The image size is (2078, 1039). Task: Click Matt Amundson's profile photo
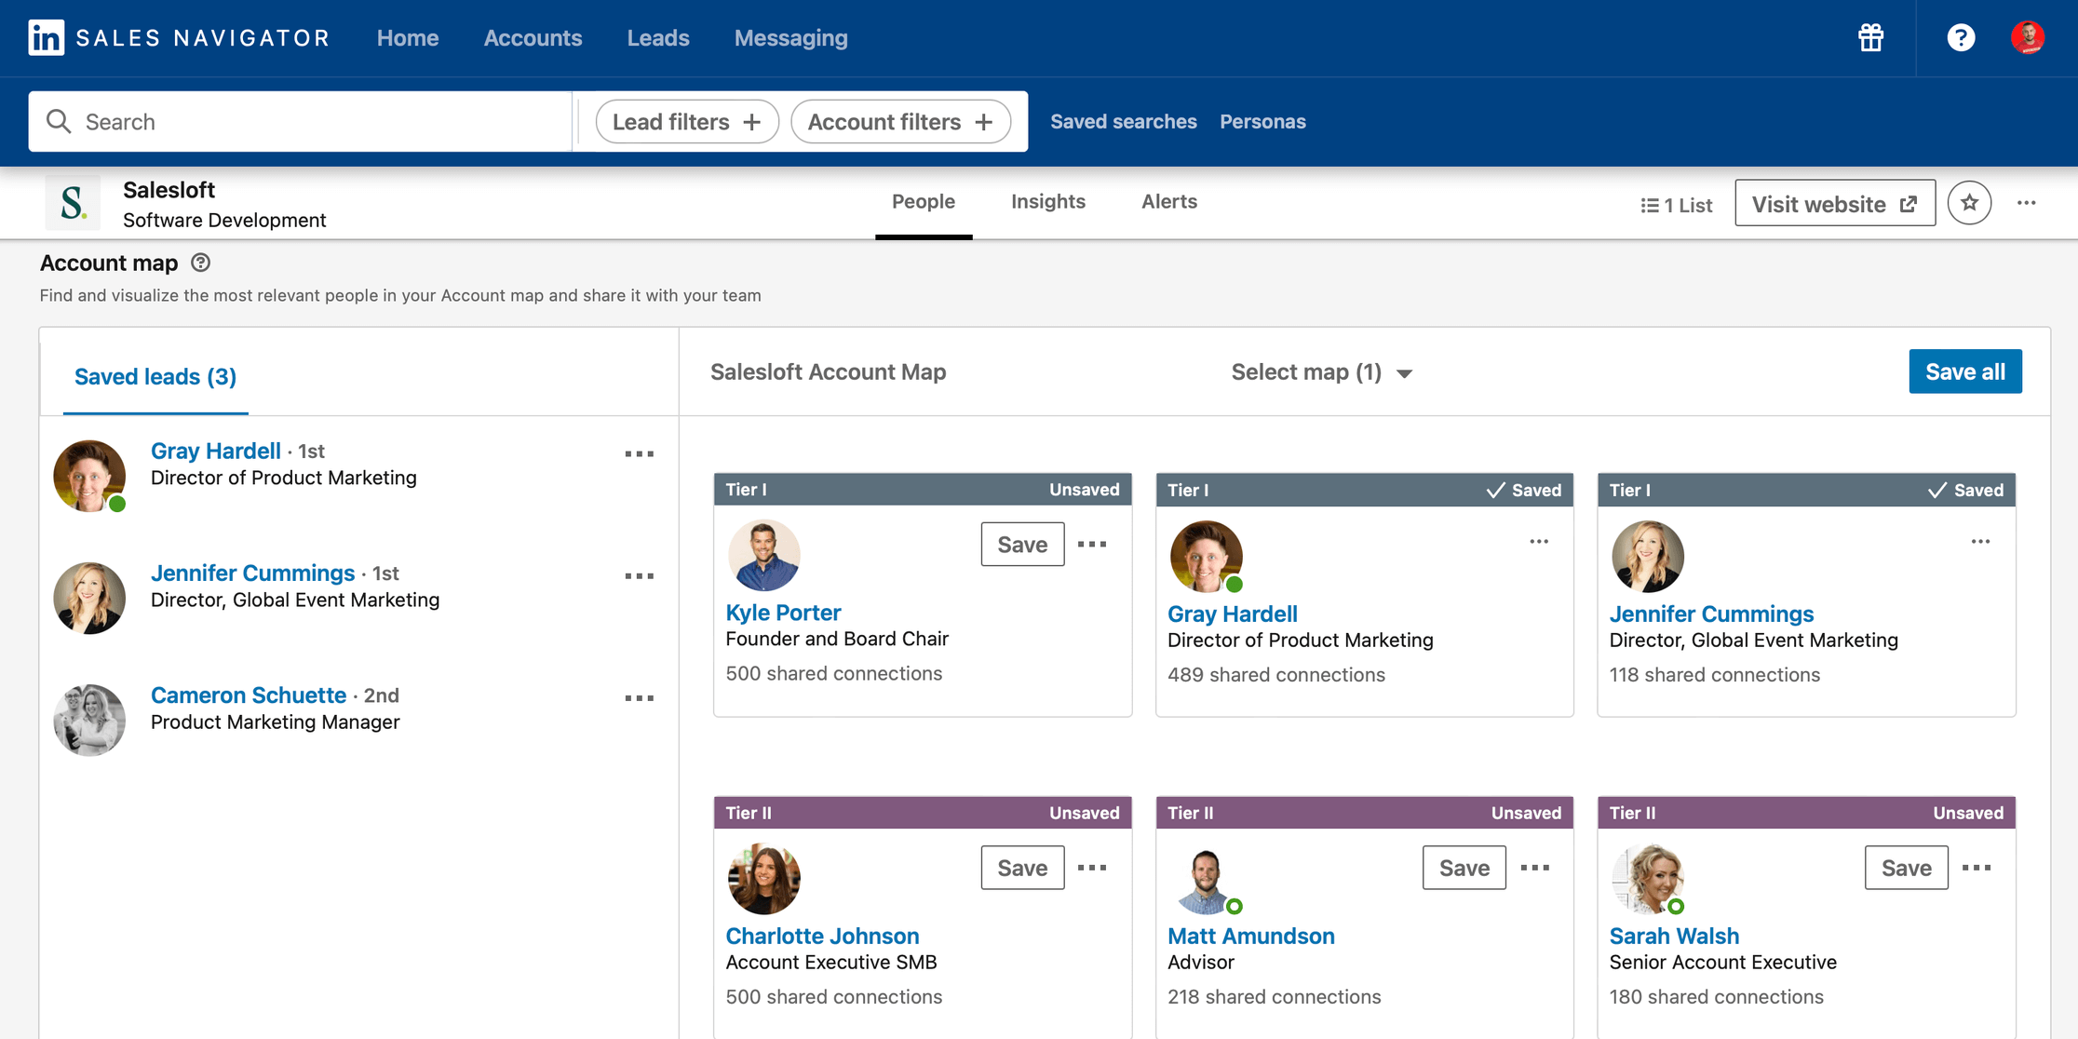(x=1206, y=879)
